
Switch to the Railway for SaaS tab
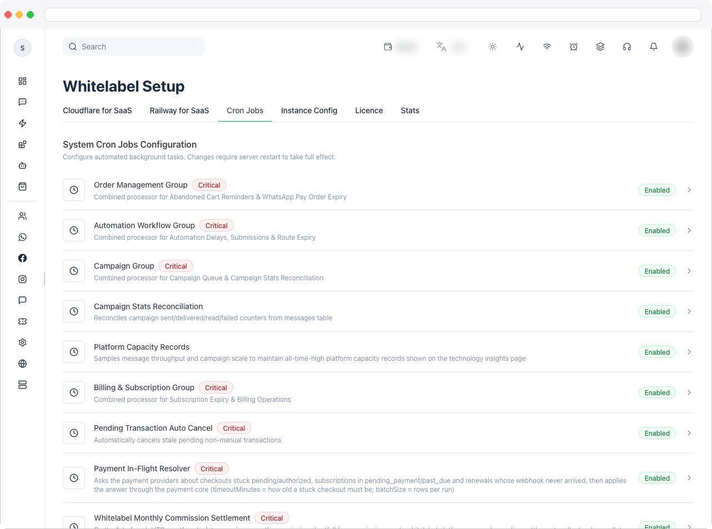(179, 110)
